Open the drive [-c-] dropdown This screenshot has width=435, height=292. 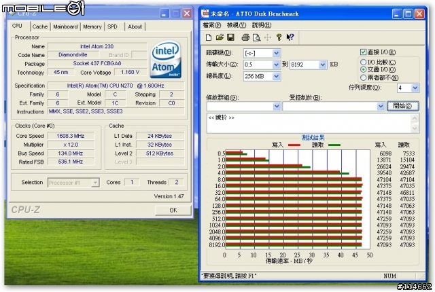coord(276,53)
